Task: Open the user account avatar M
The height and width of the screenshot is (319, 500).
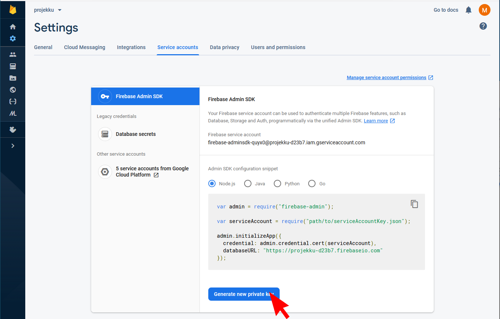Action: point(484,10)
